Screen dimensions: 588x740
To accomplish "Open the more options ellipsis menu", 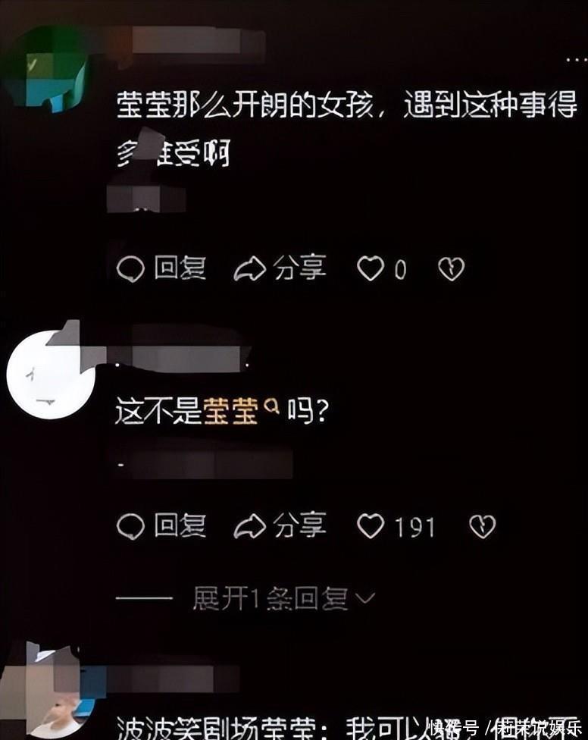I will click(x=576, y=59).
